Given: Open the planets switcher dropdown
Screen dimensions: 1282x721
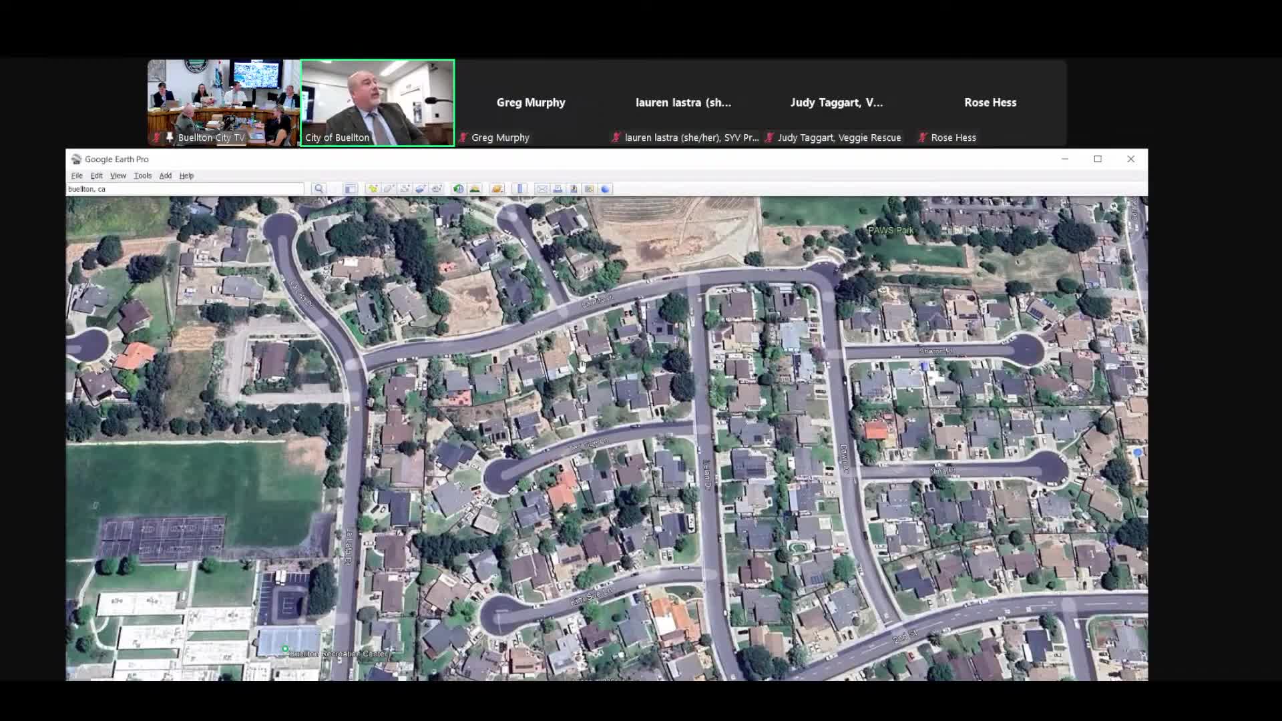Looking at the screenshot, I should click(x=497, y=189).
